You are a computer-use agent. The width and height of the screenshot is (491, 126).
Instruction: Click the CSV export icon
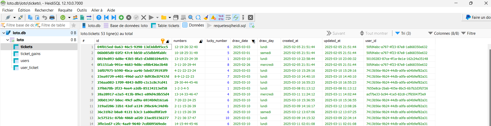(x=82, y=17)
